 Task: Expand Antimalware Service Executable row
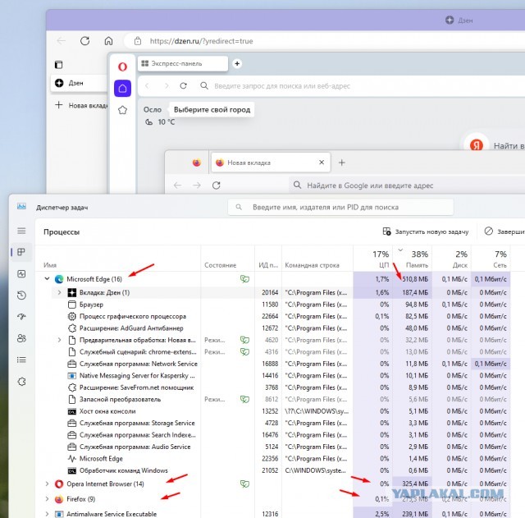point(48,514)
